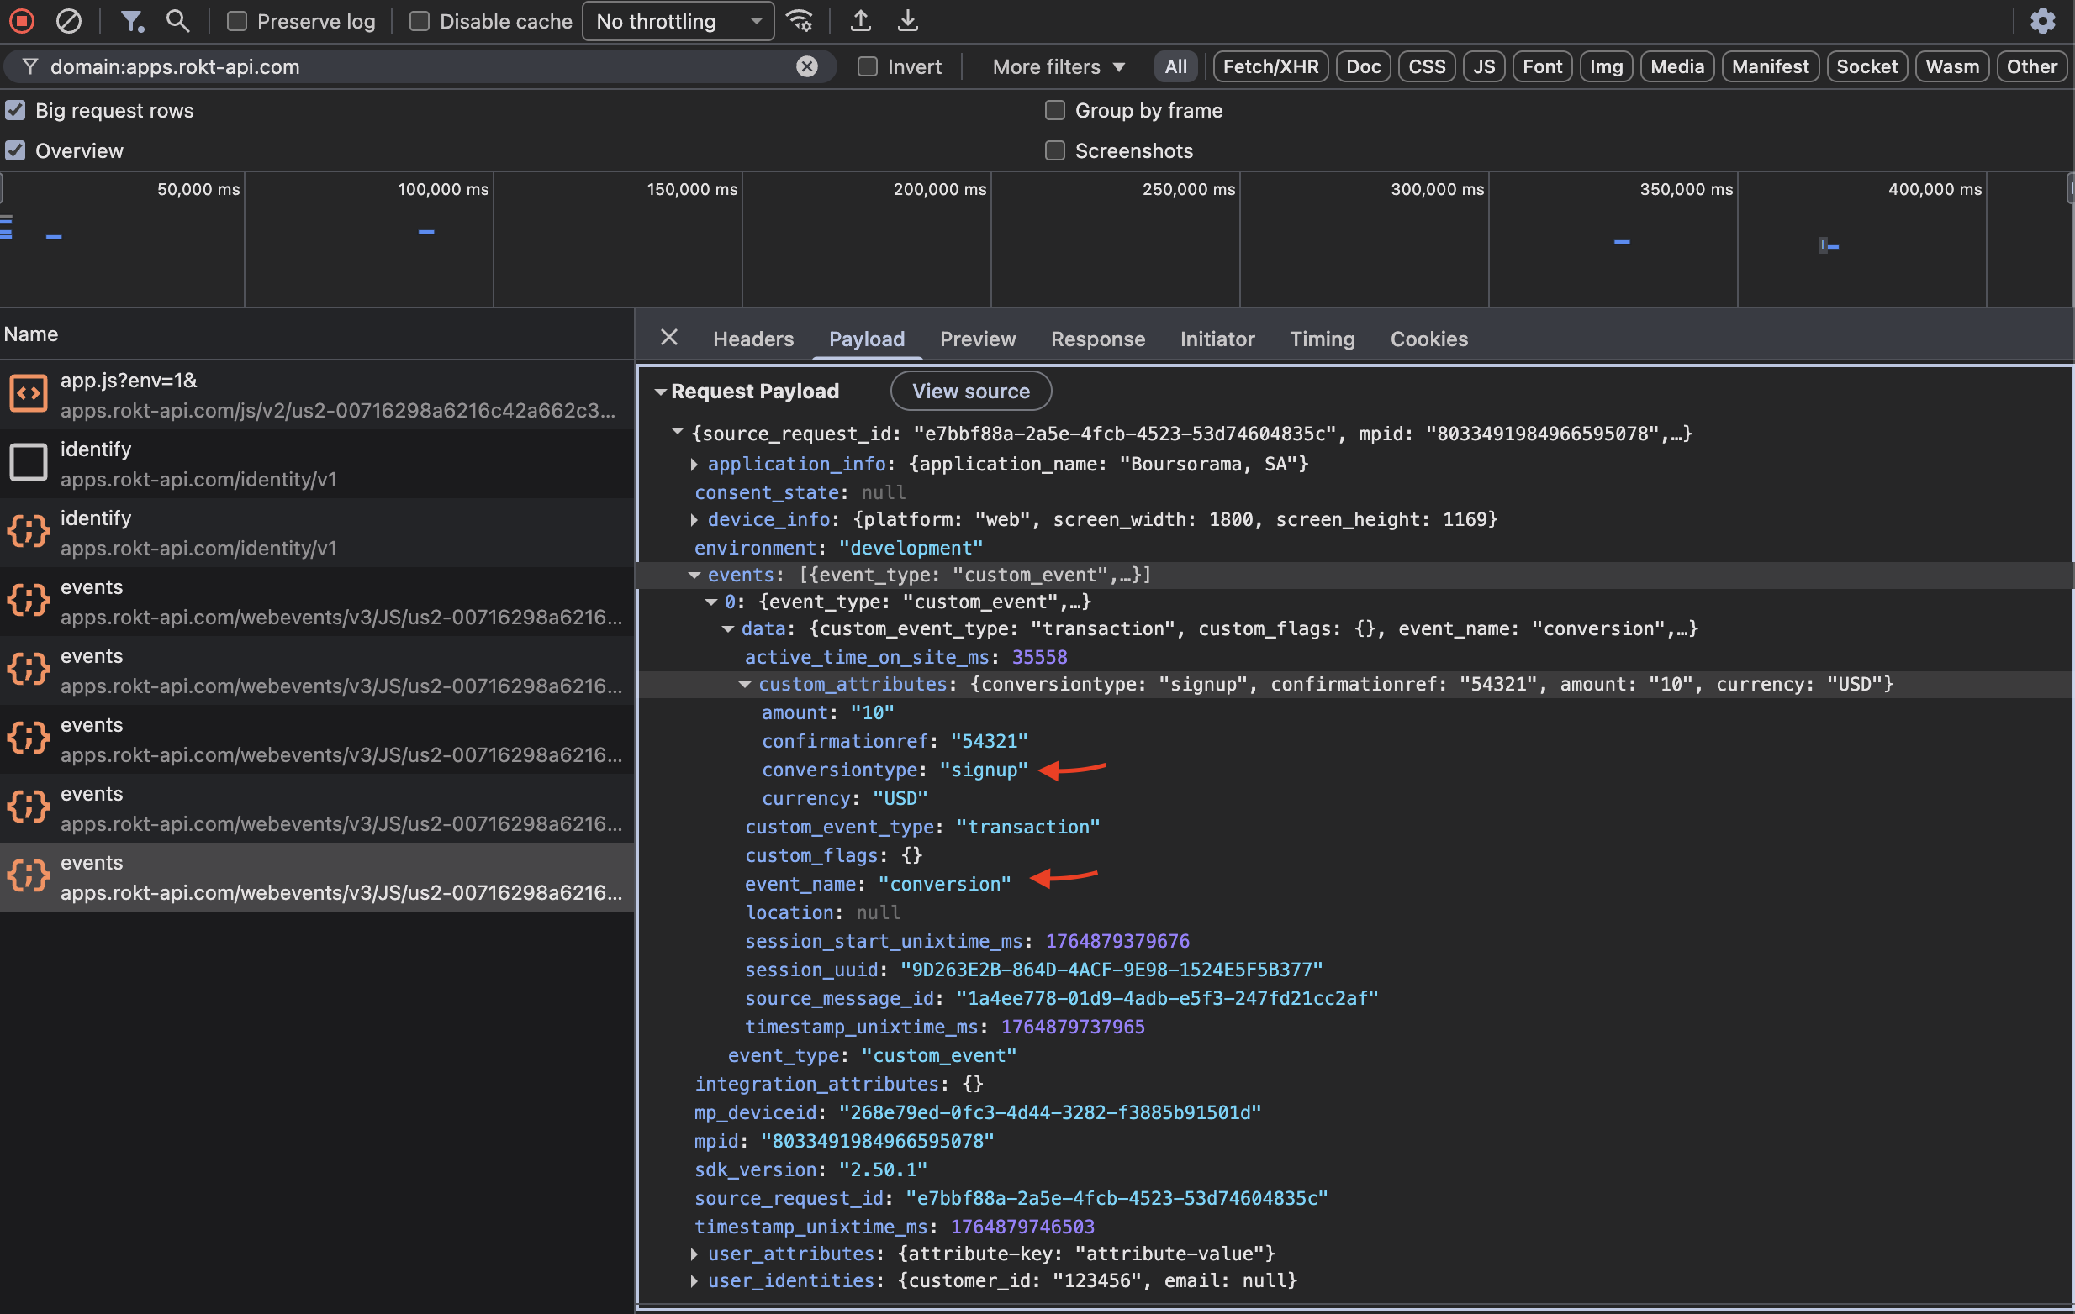Image resolution: width=2075 pixels, height=1314 pixels.
Task: Open network search panel
Action: click(177, 21)
